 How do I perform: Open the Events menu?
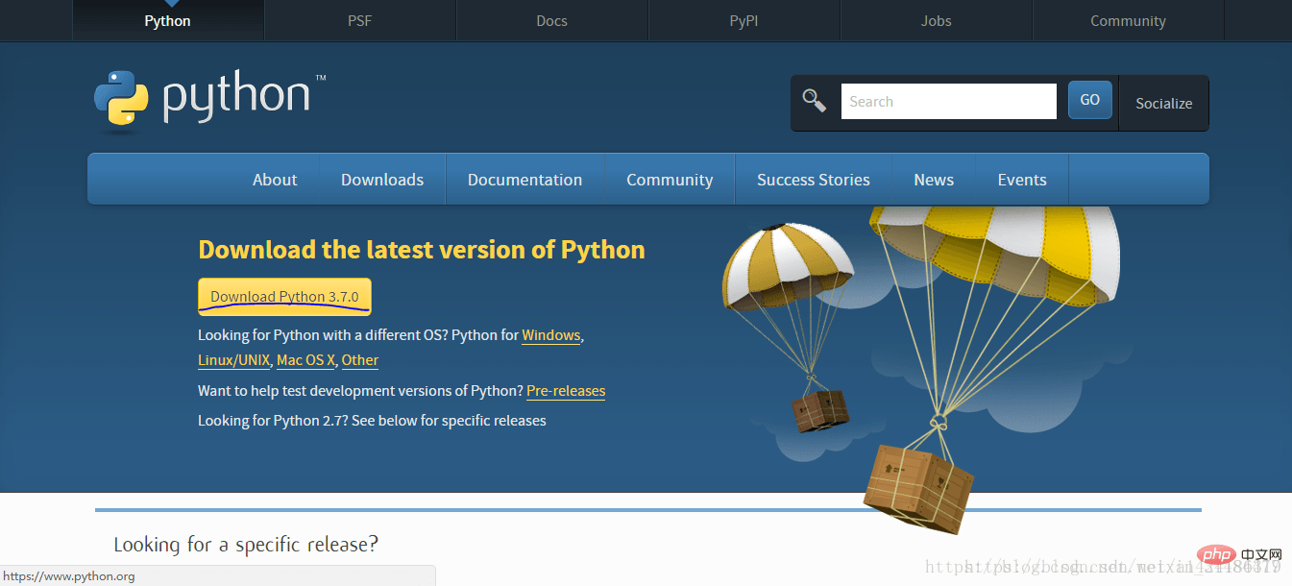click(1022, 180)
